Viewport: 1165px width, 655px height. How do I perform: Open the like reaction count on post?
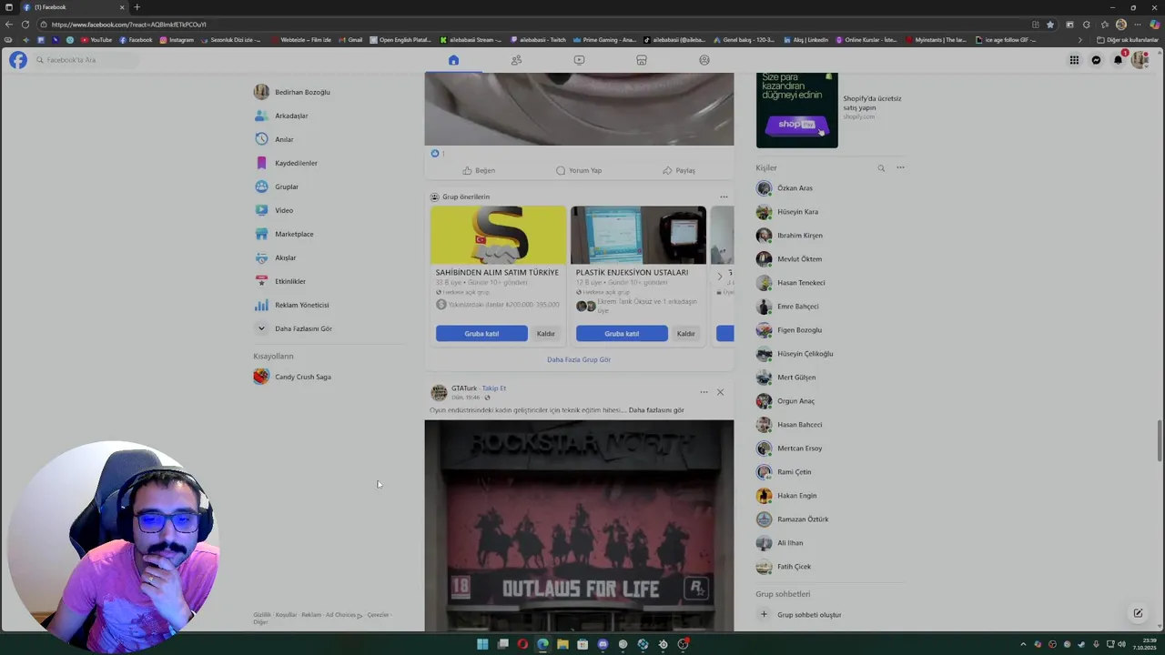point(438,154)
